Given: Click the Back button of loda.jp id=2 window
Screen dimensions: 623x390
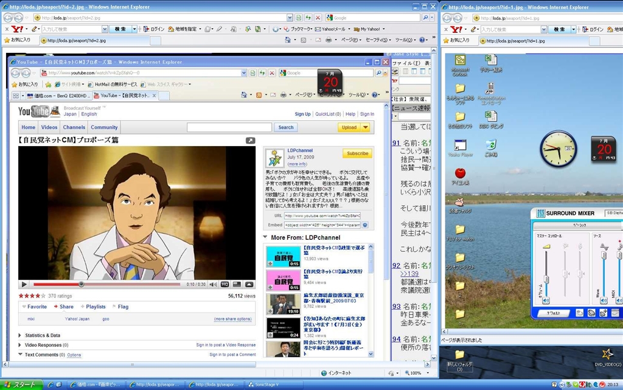Looking at the screenshot, I should coord(9,18).
